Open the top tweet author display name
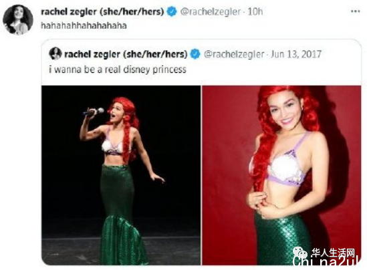 [x=102, y=12]
